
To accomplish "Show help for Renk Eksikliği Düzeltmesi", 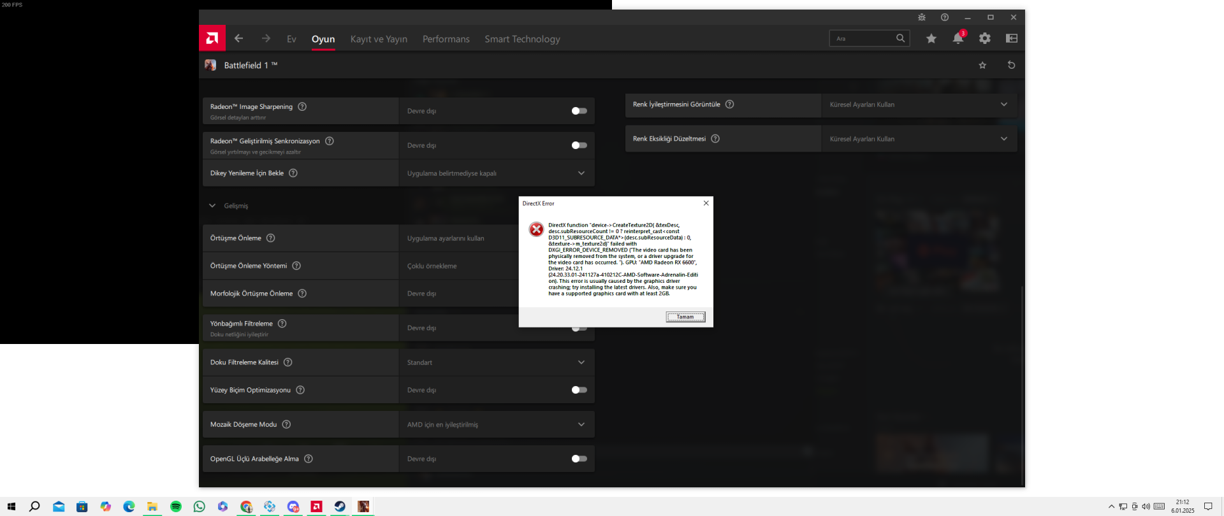I will click(x=715, y=138).
